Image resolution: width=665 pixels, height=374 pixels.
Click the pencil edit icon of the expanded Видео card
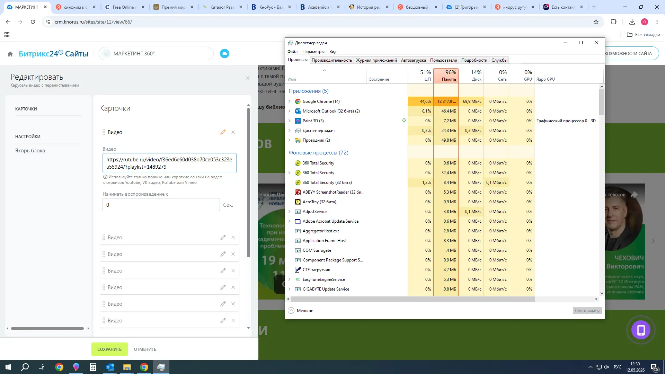[x=223, y=132]
